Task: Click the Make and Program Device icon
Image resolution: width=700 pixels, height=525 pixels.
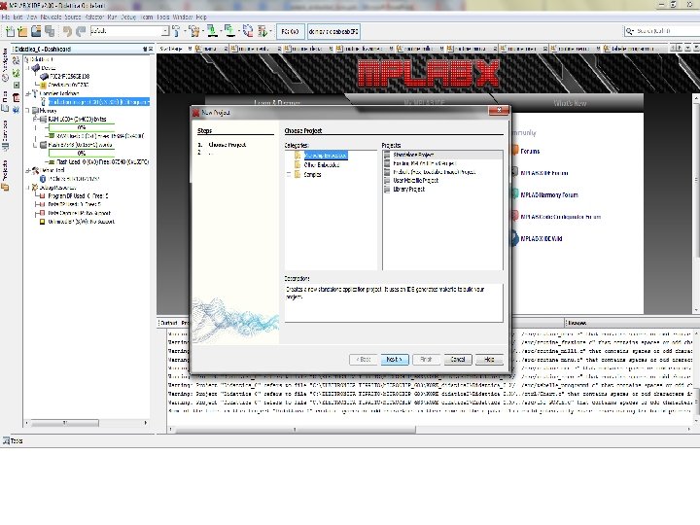Action: [x=213, y=31]
